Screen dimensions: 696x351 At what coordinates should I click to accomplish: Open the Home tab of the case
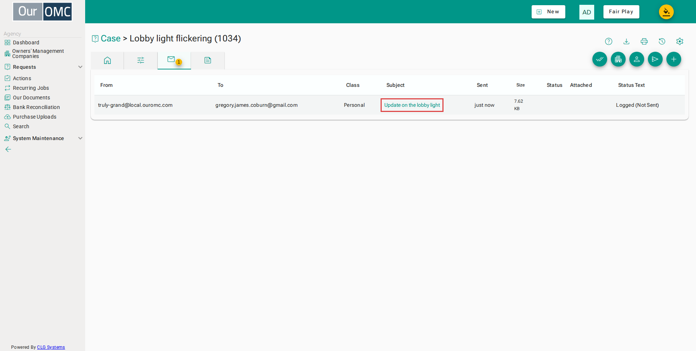107,60
